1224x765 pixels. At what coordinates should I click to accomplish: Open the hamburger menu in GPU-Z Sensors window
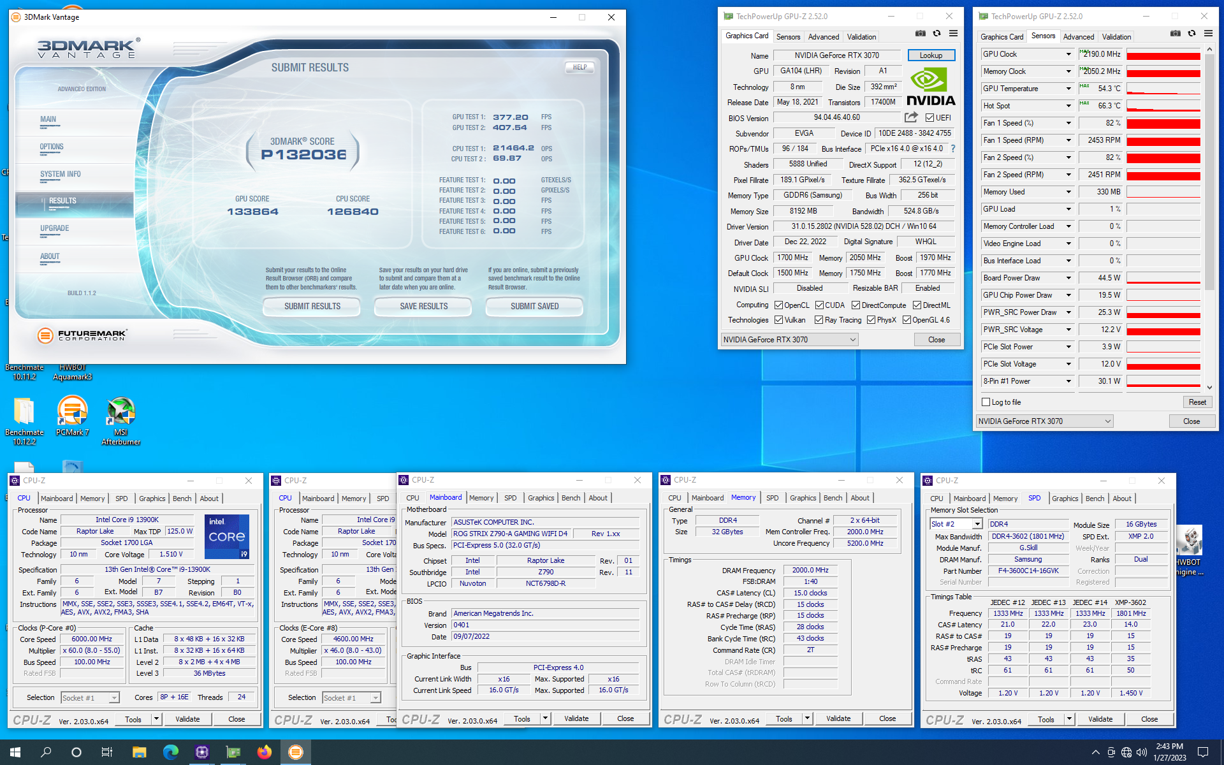[1208, 34]
